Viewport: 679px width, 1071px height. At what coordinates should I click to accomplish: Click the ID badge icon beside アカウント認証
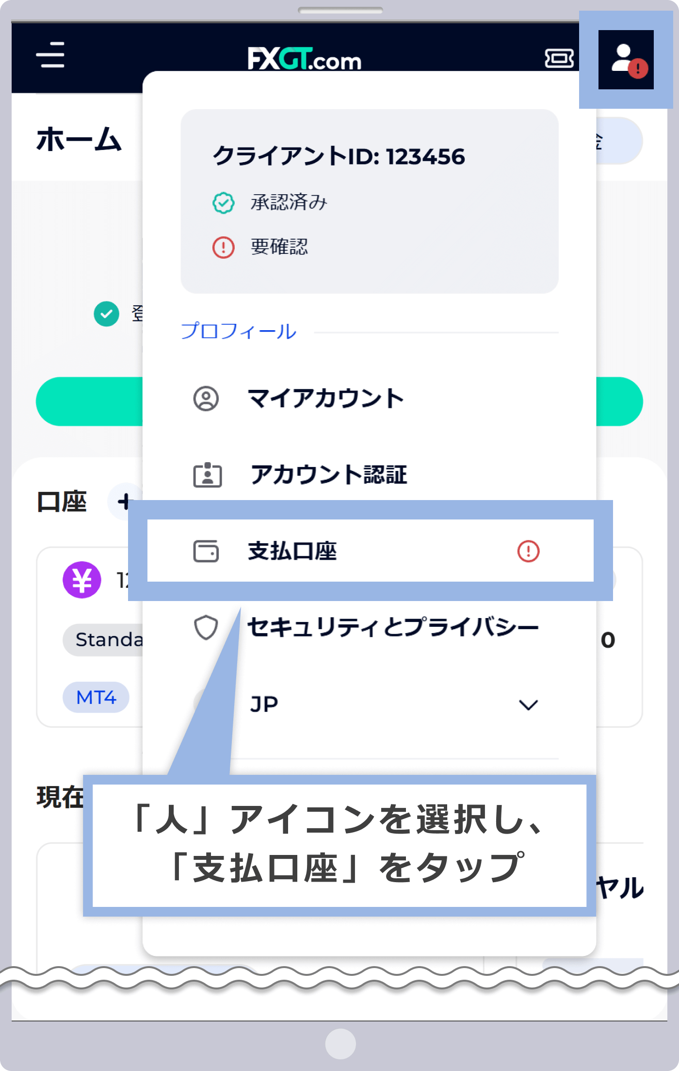click(x=208, y=475)
